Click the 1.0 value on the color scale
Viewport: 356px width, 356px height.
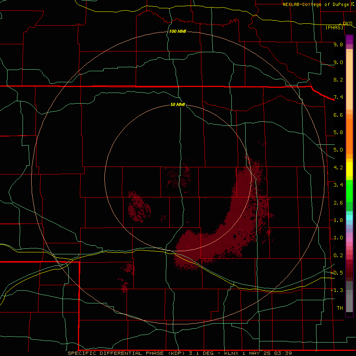click(338, 238)
